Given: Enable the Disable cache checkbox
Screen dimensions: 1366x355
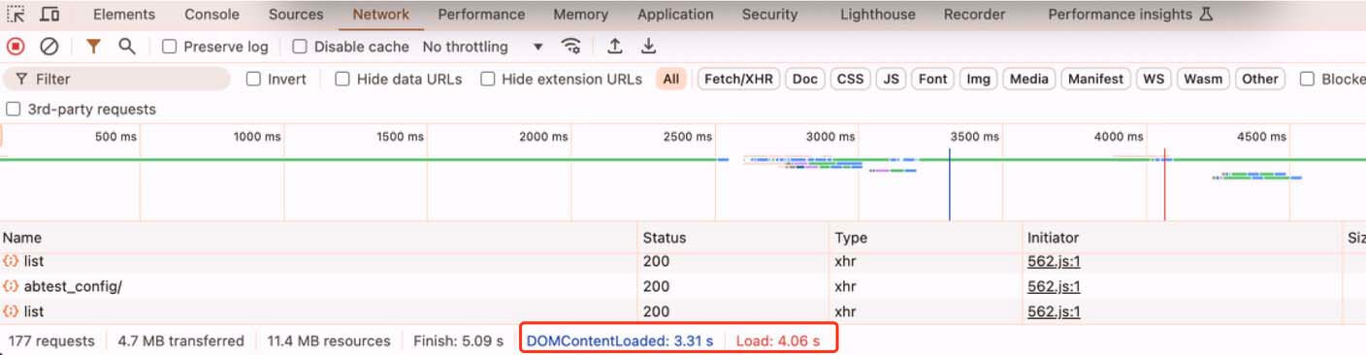Looking at the screenshot, I should (300, 47).
